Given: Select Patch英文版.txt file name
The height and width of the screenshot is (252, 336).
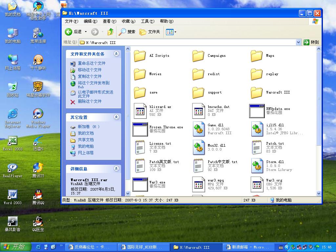Looking at the screenshot, I should click(164, 162).
